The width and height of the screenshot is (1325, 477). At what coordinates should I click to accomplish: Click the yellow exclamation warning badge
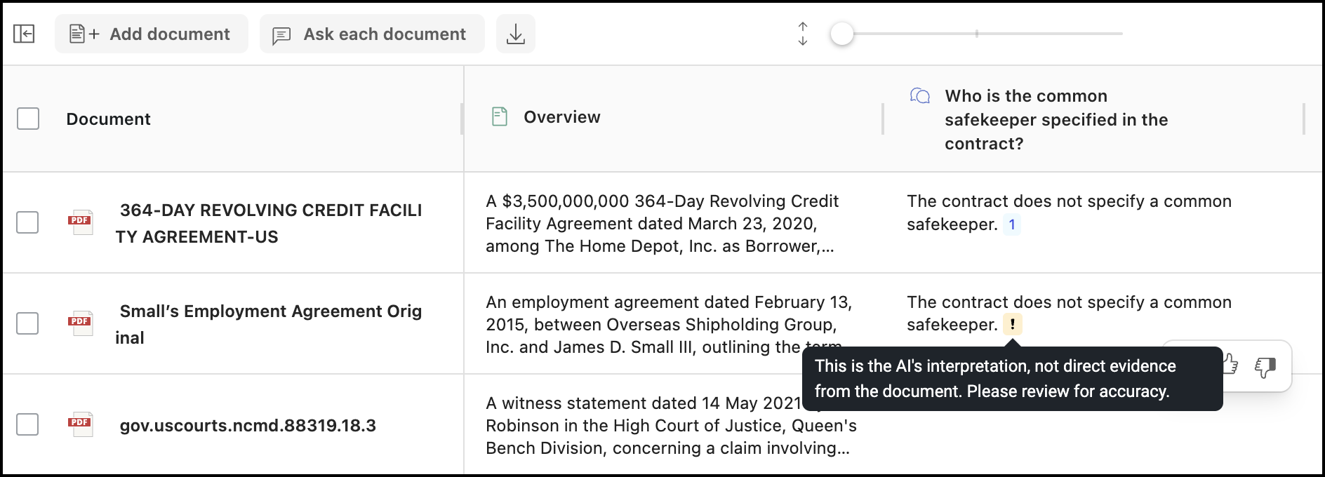pyautogui.click(x=1012, y=324)
